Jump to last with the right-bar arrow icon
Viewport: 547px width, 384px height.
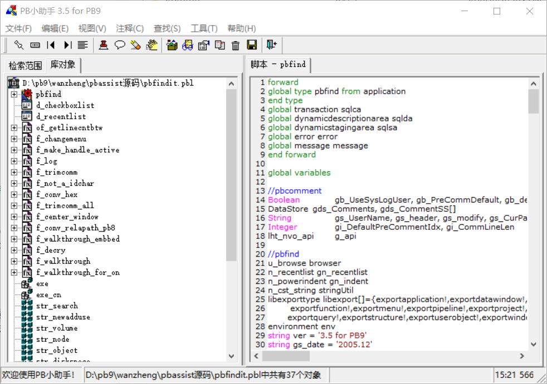[67, 45]
